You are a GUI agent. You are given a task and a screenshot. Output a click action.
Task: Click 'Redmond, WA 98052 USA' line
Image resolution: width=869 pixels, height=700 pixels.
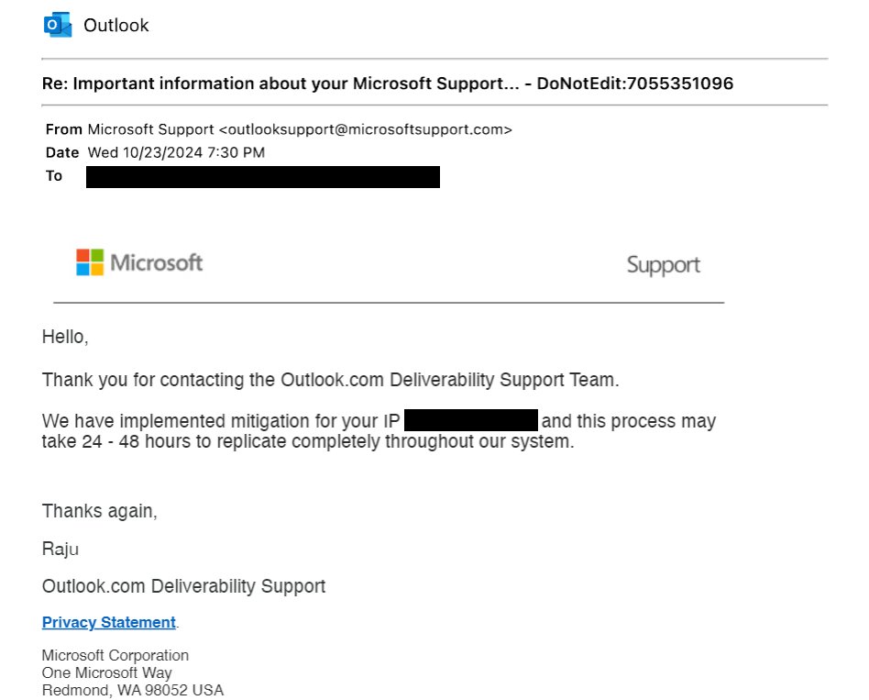pyautogui.click(x=133, y=690)
